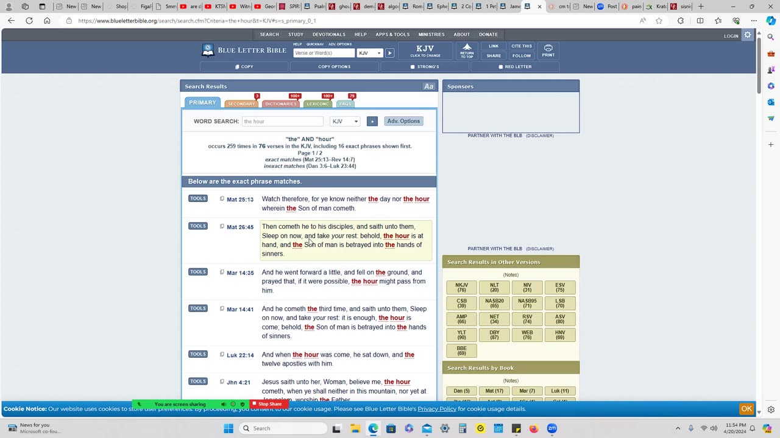
Task: Open Tools for Luk 22:14
Action: click(x=198, y=353)
